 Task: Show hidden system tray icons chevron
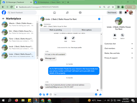pos(105,100)
